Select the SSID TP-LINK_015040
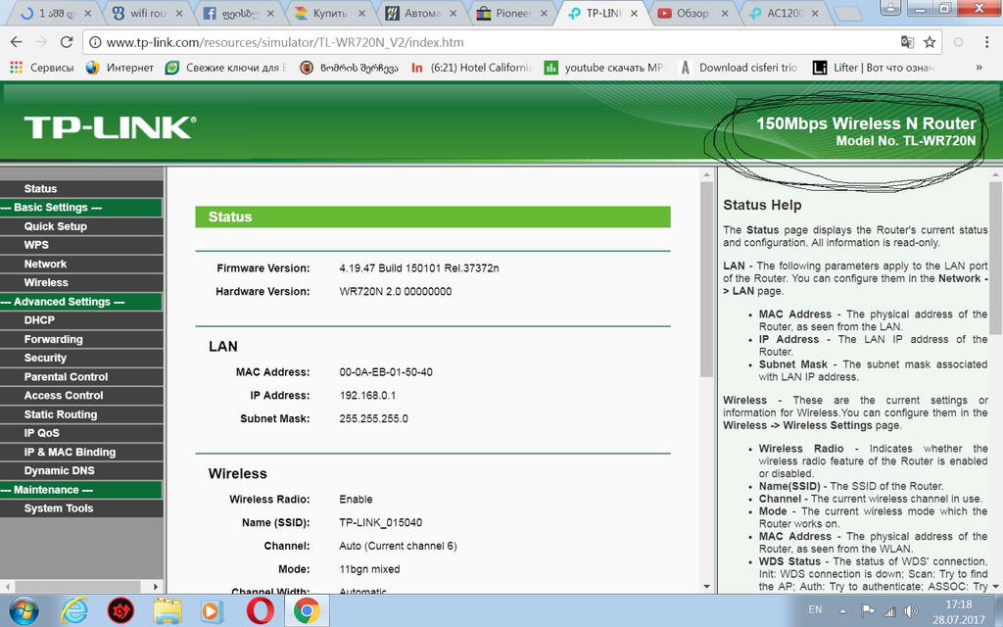 [381, 522]
